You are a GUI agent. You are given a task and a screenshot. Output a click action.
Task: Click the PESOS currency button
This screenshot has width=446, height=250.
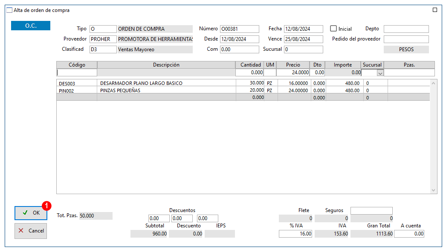406,49
